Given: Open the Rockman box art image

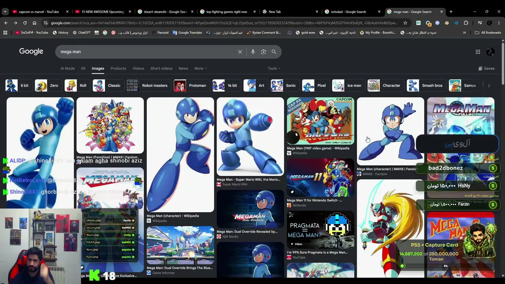Looking at the screenshot, I should (320, 121).
